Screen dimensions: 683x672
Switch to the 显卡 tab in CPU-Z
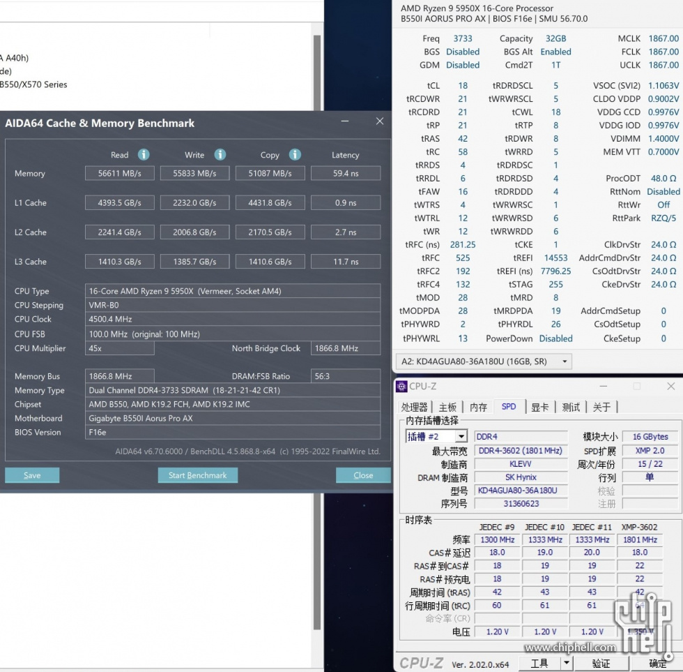coord(539,408)
